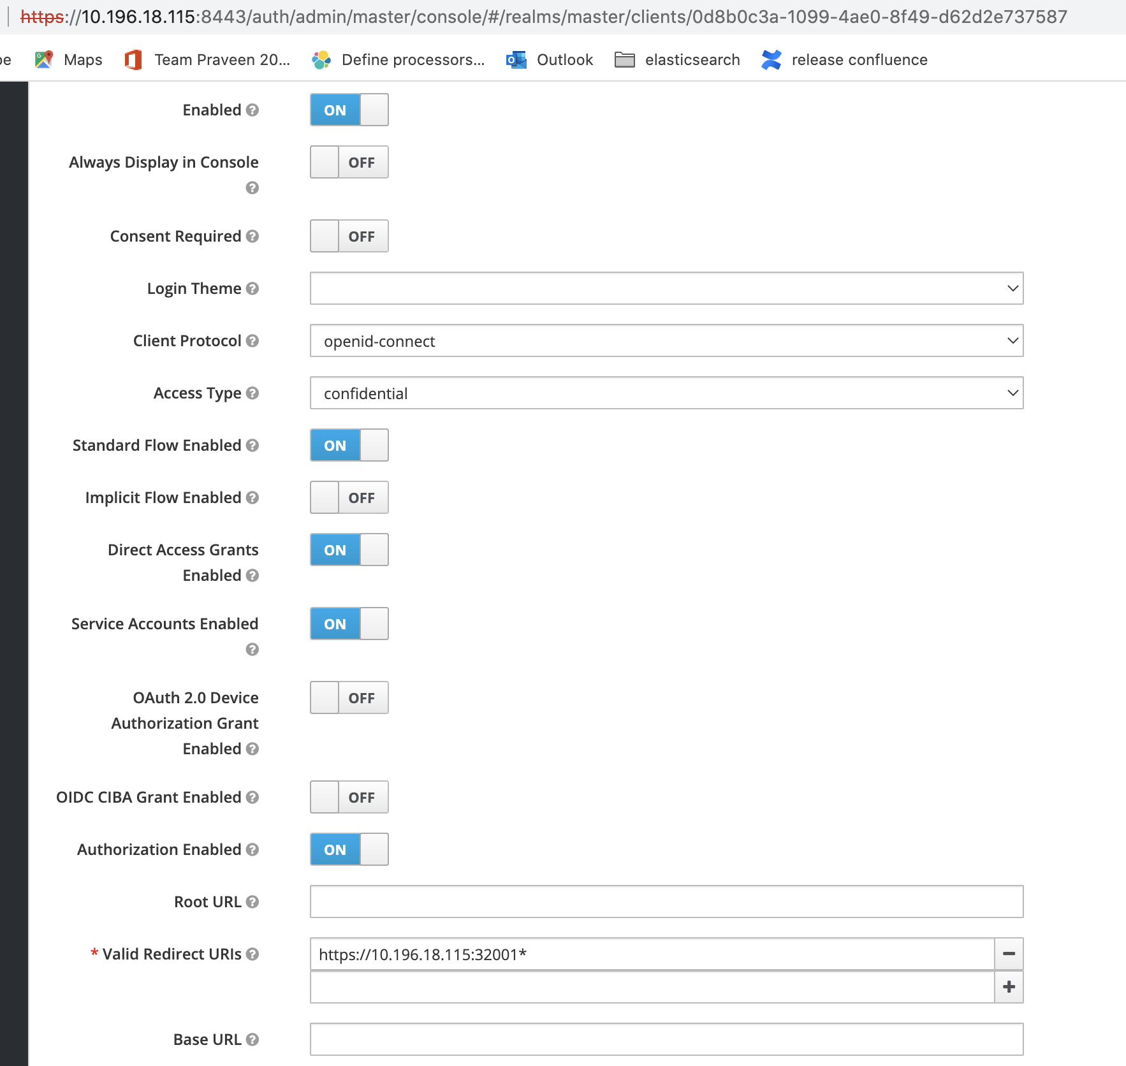Image resolution: width=1126 pixels, height=1066 pixels.
Task: Add redirect URI with plus button
Action: pos(1009,988)
